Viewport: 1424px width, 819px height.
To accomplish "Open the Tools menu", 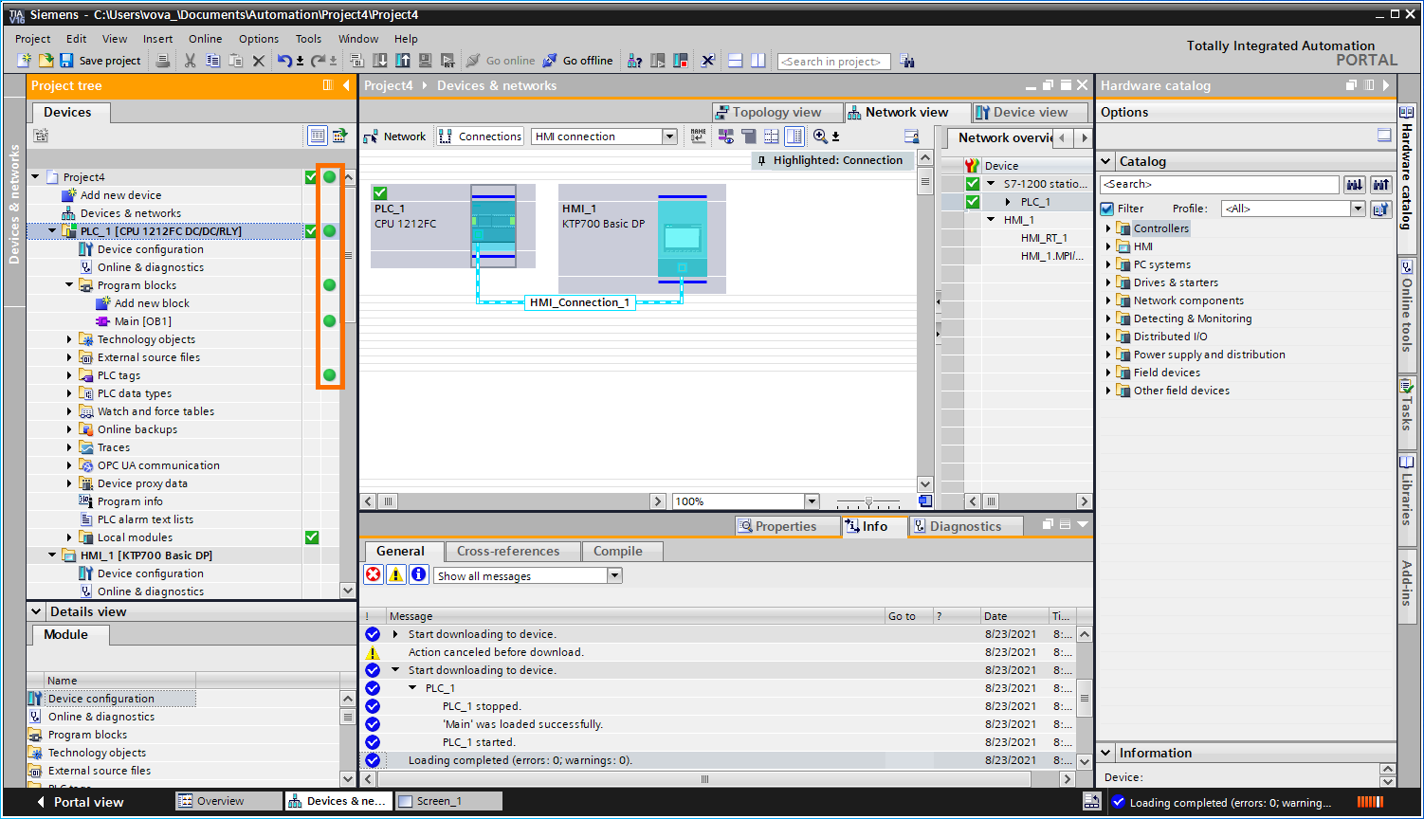I will click(308, 39).
